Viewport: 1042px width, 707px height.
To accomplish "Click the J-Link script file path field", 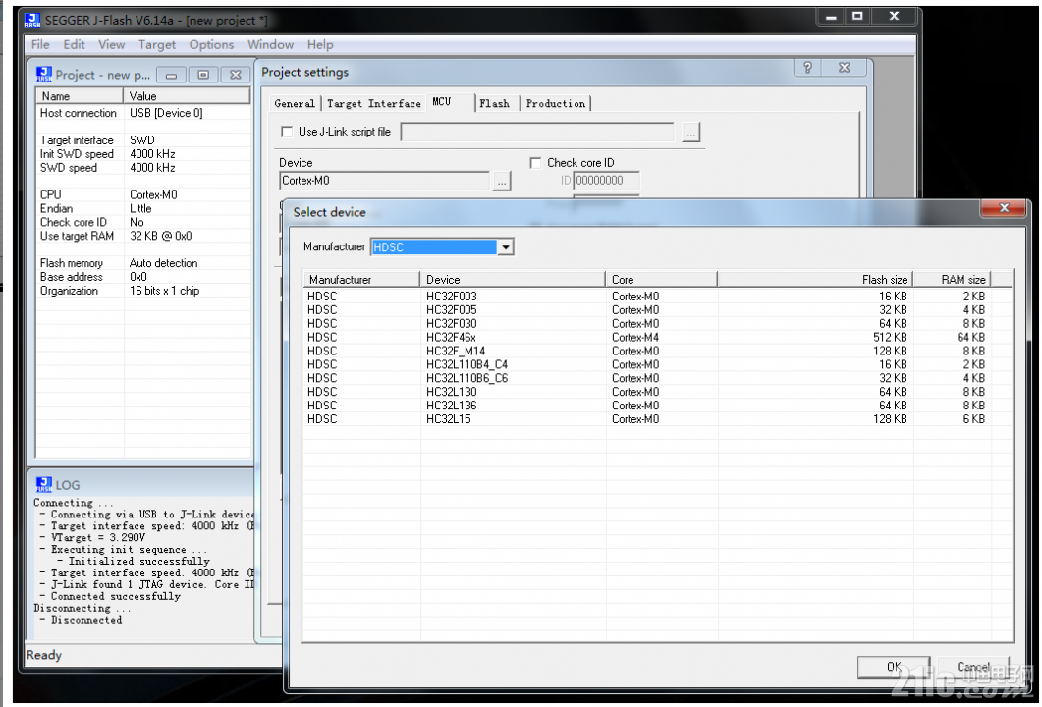I will [537, 133].
